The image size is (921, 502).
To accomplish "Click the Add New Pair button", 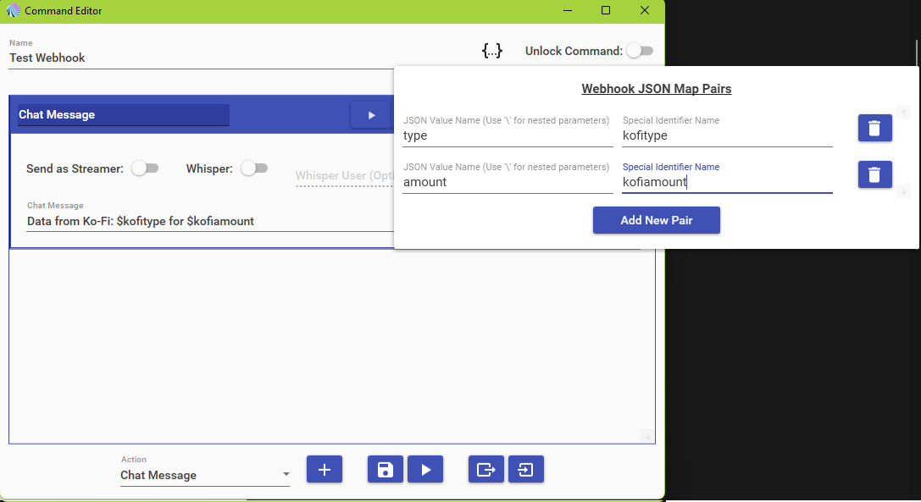I will (656, 220).
